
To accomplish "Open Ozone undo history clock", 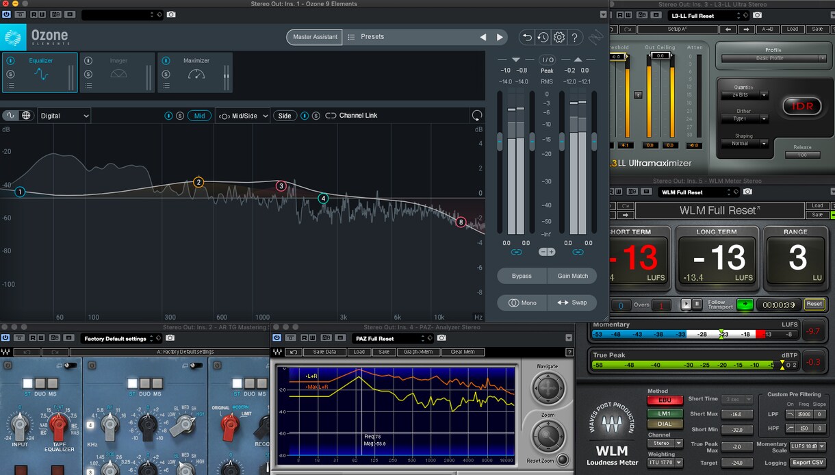I will [543, 38].
